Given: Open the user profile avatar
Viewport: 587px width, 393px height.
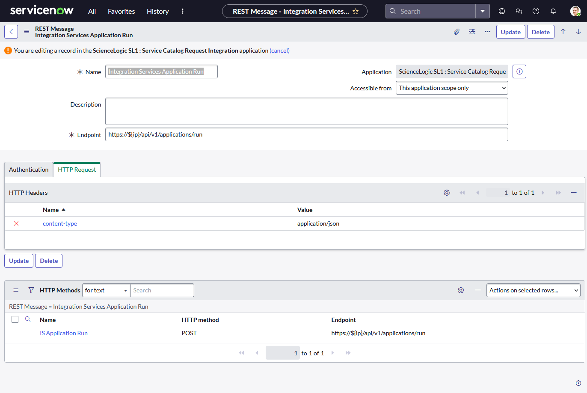Looking at the screenshot, I should click(x=575, y=11).
